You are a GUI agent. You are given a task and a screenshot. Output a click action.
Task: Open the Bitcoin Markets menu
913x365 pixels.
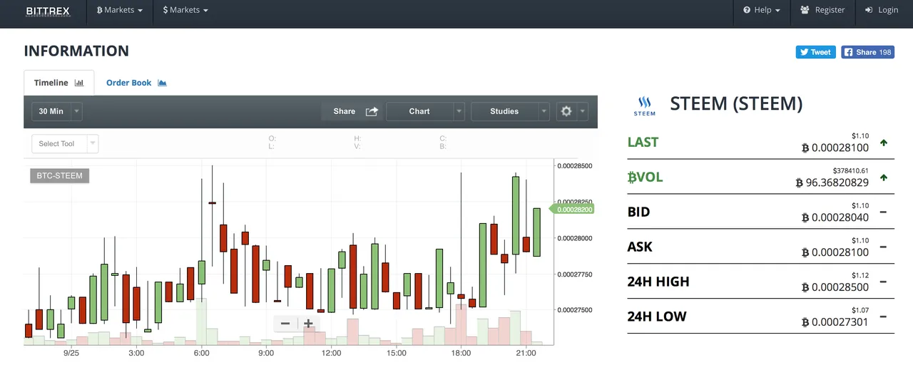click(119, 10)
